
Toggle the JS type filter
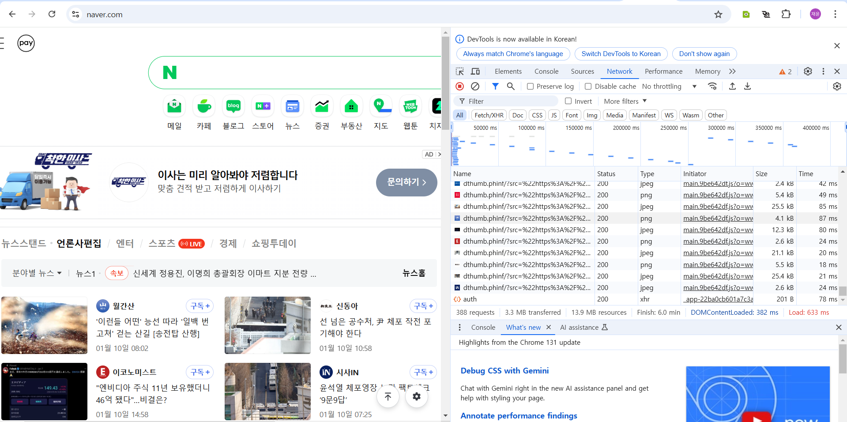click(554, 115)
